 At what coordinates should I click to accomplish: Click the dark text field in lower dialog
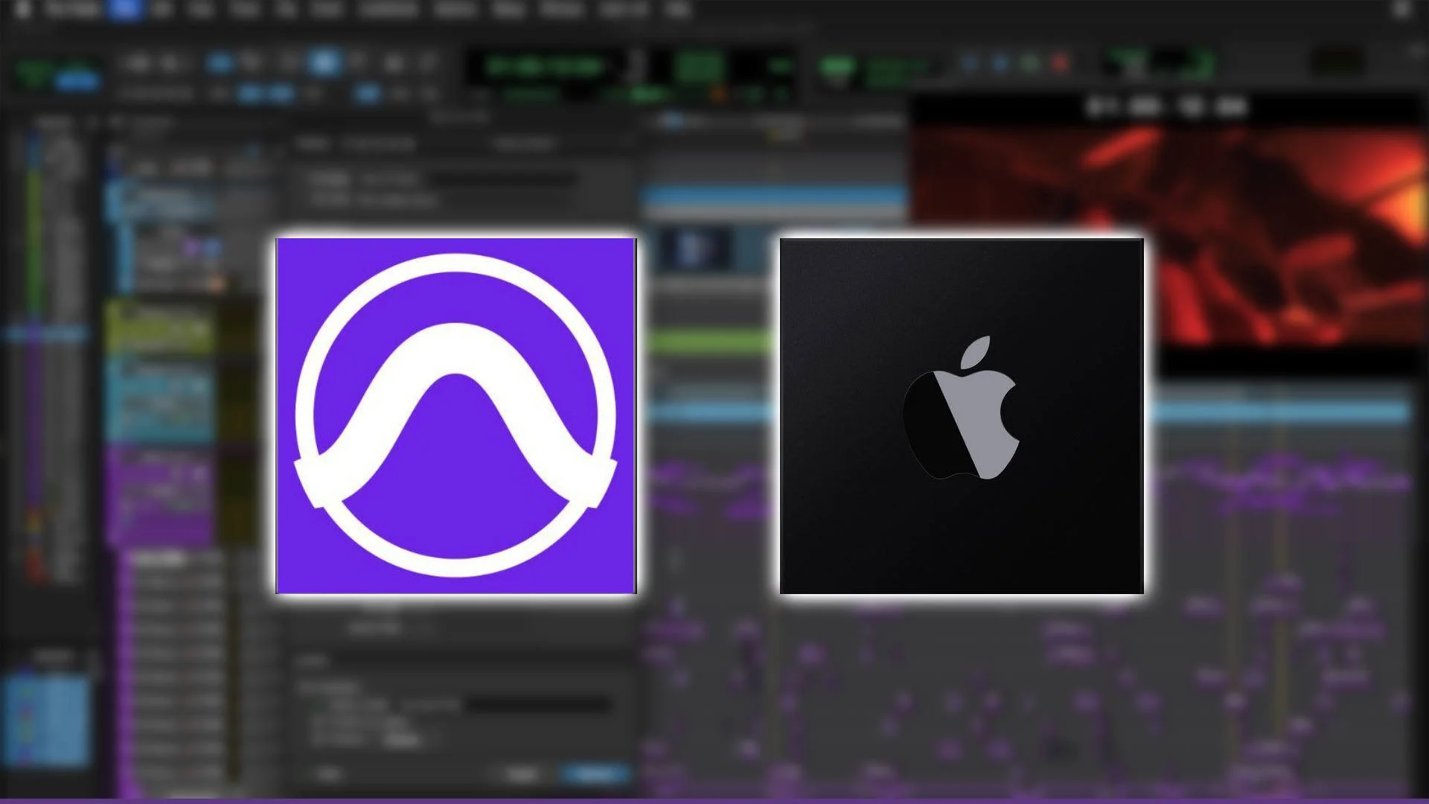[x=540, y=703]
